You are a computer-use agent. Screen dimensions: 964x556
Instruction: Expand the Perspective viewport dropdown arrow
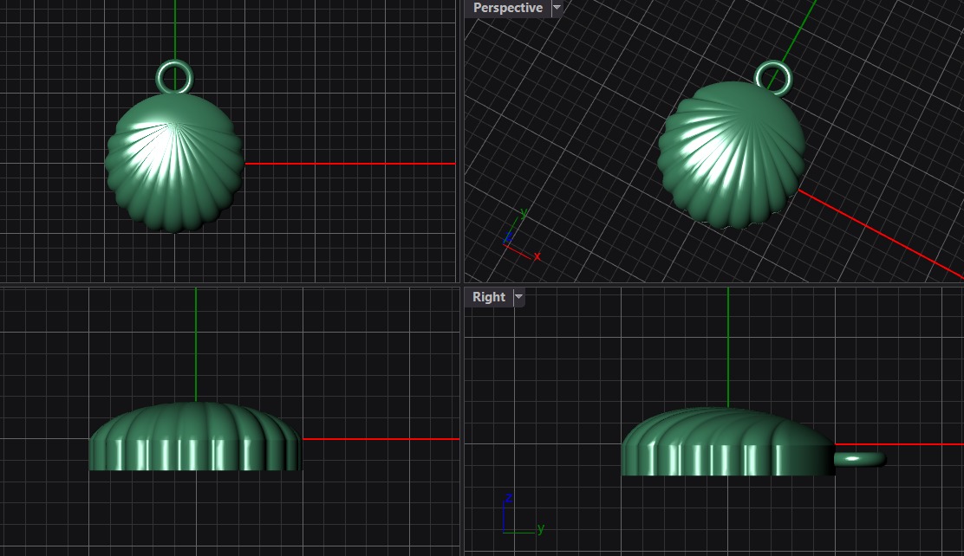pyautogui.click(x=557, y=8)
